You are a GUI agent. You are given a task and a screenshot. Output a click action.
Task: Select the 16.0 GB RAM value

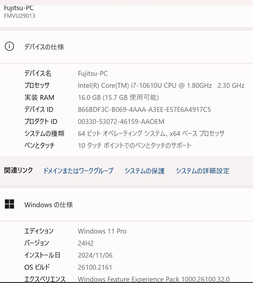click(x=118, y=98)
